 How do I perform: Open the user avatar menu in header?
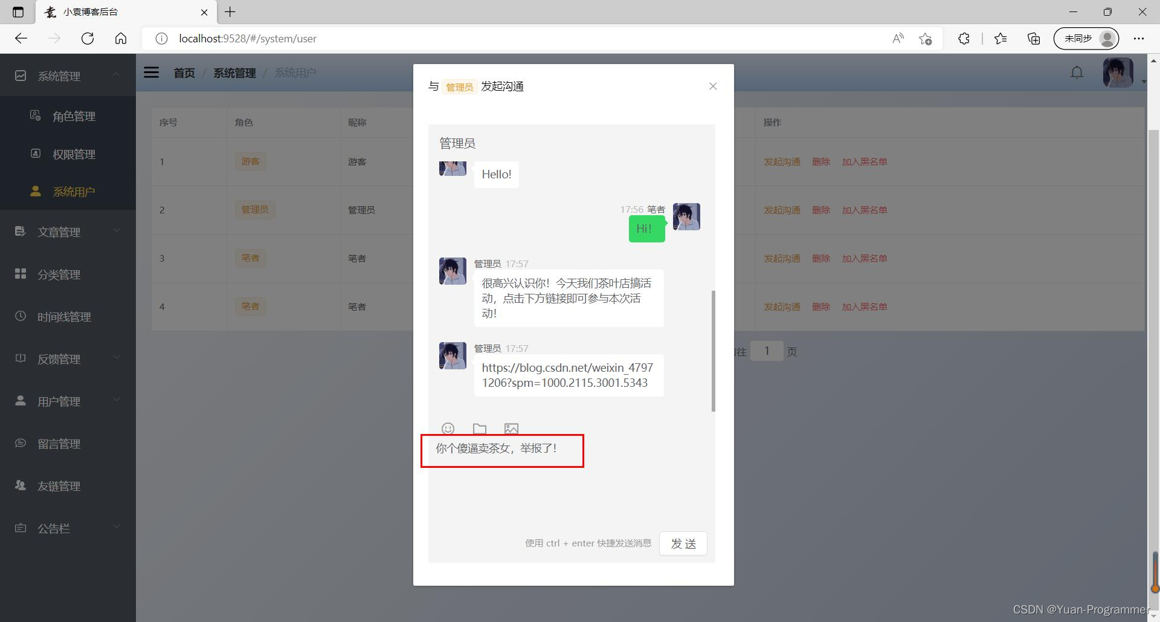[x=1118, y=73]
